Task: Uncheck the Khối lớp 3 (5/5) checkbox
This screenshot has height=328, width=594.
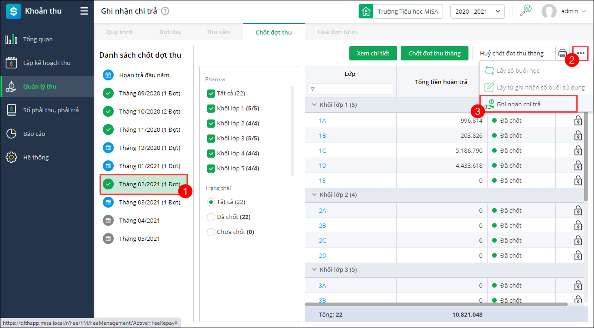Action: (x=211, y=139)
